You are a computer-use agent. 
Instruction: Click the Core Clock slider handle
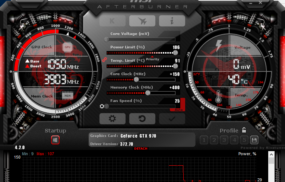click(136, 79)
